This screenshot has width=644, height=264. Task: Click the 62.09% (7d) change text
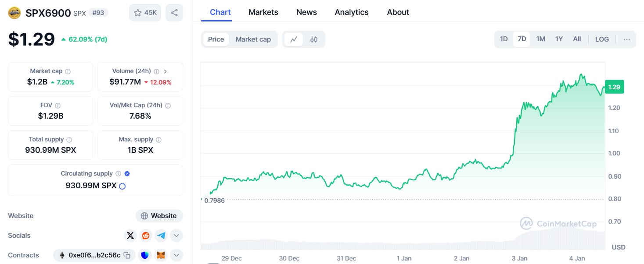(88, 39)
